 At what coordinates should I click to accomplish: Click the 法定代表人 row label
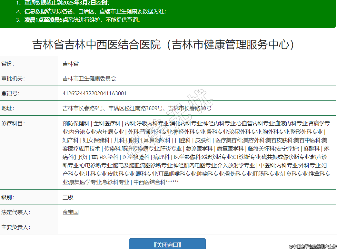[15, 212]
